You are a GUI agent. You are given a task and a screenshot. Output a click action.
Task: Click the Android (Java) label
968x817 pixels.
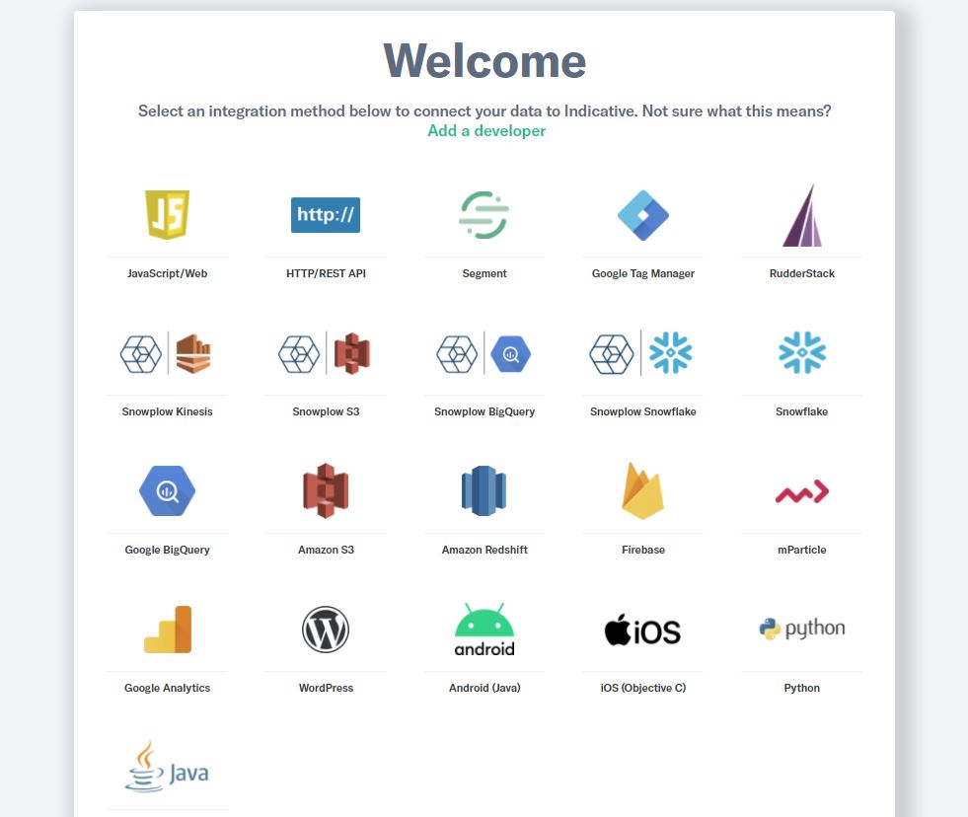click(484, 689)
